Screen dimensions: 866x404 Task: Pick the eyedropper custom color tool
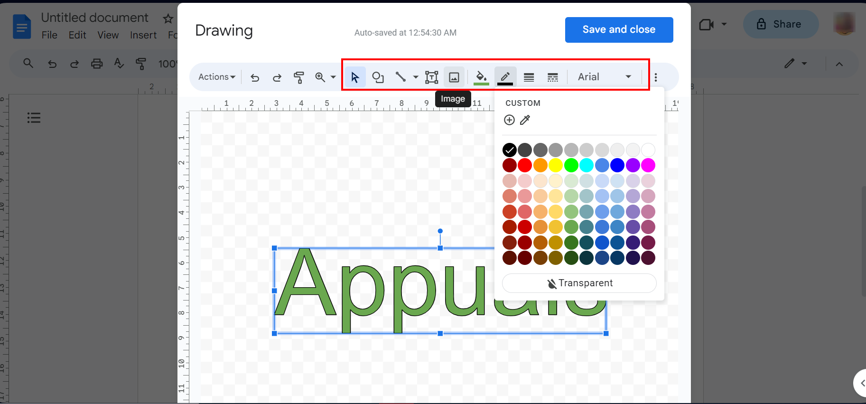[x=525, y=120]
